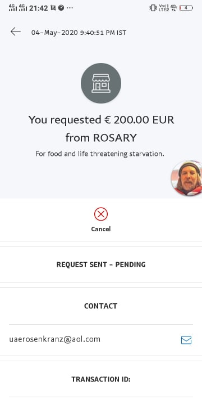The image size is (202, 404).
Task: Open the envelope icon beside the email
Action: (x=186, y=340)
